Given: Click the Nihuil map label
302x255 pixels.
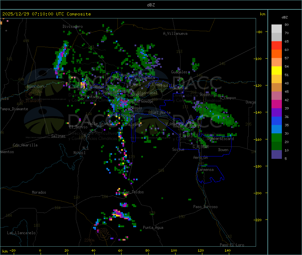Looking at the screenshot, I should (x=79, y=153).
